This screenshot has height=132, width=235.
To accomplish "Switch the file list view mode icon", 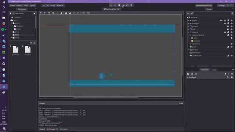I will (x=35, y=43).
